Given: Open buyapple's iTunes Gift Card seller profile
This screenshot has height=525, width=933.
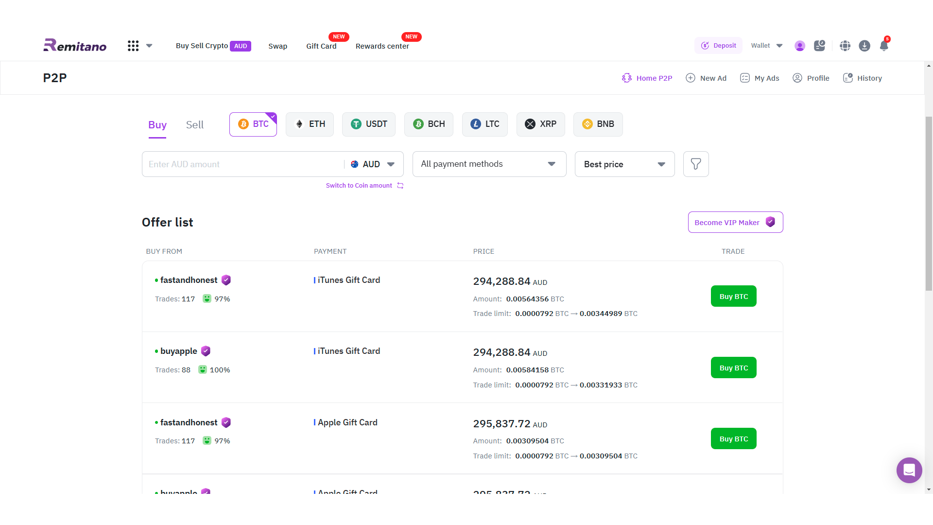Looking at the screenshot, I should [x=179, y=351].
